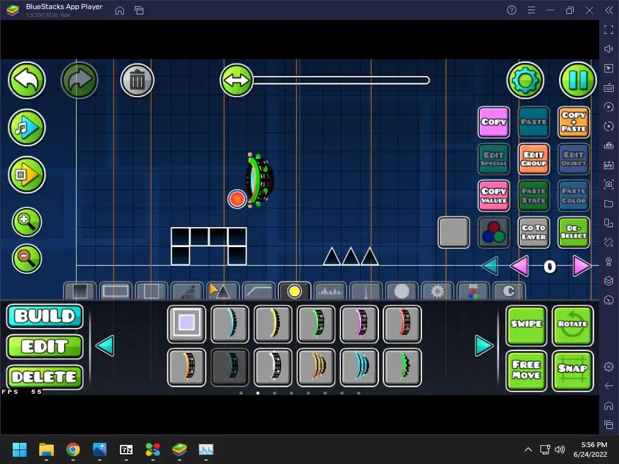619x464 pixels.
Task: Select the green-tipped mini portal object
Action: tap(402, 367)
